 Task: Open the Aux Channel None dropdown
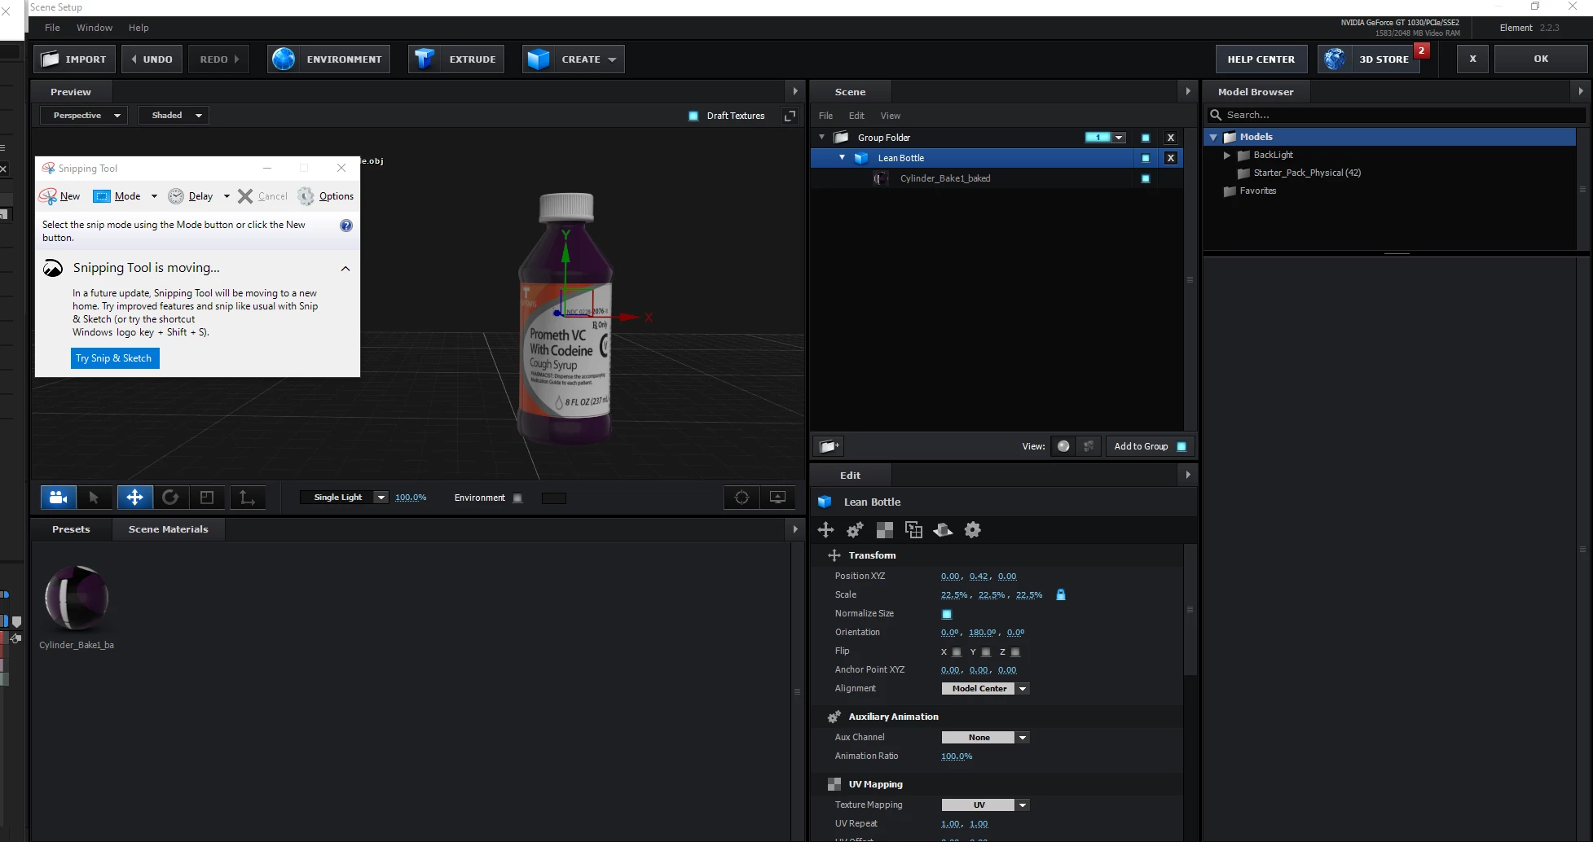985,738
